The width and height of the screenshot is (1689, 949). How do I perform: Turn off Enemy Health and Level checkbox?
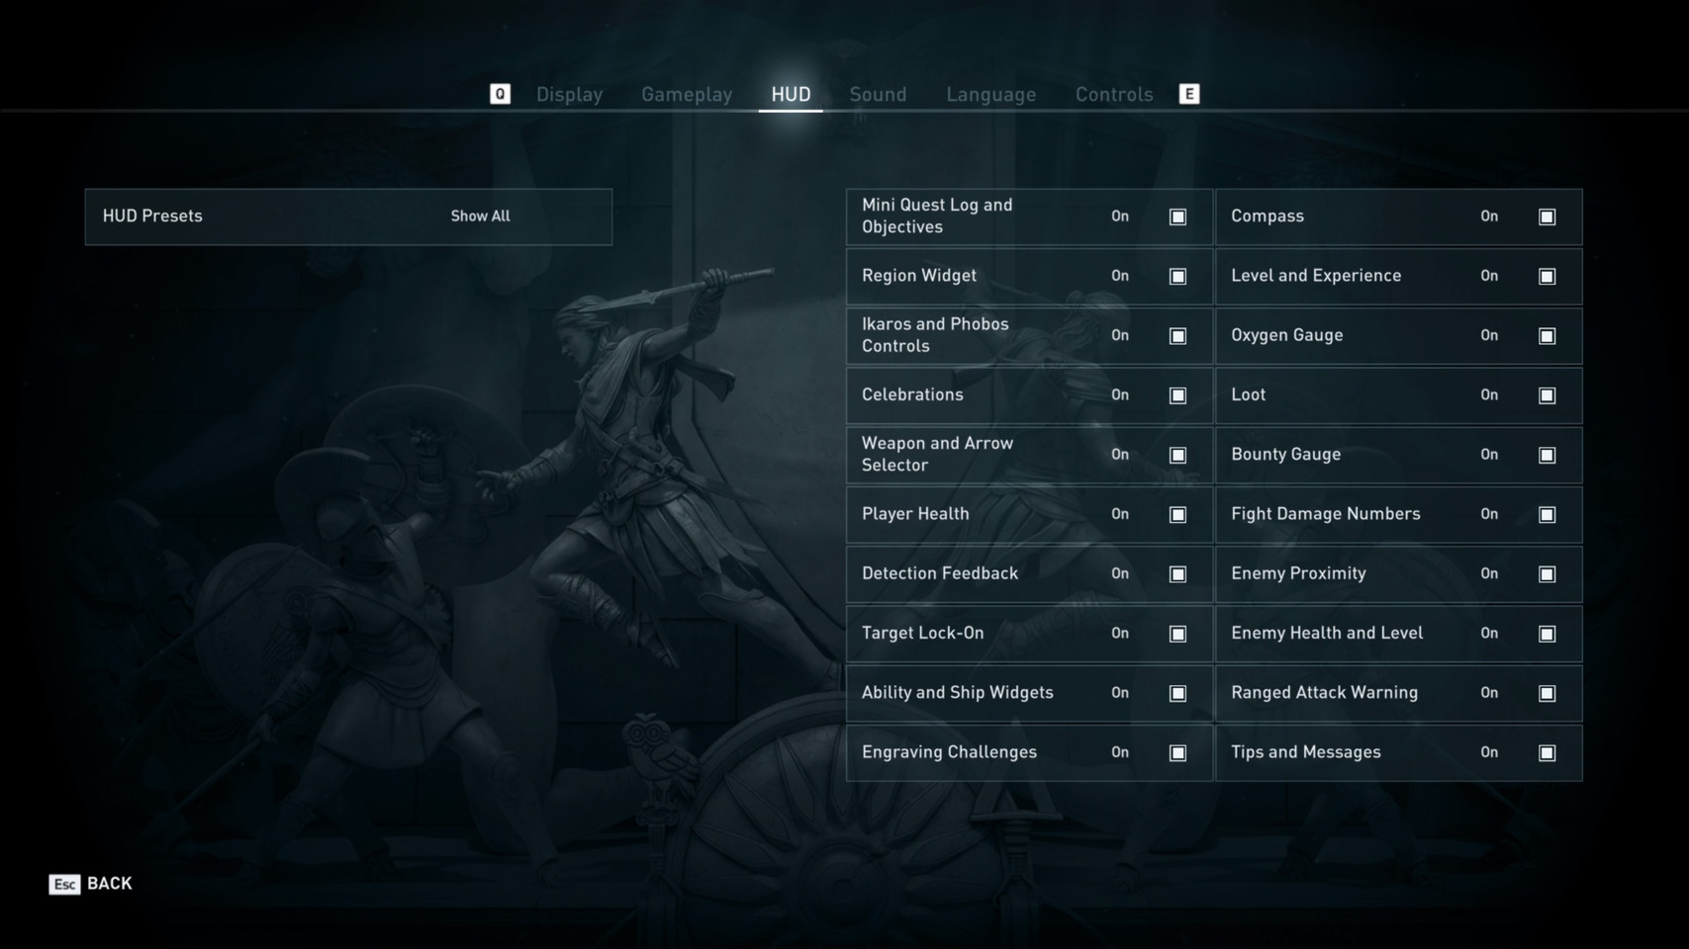click(x=1548, y=634)
